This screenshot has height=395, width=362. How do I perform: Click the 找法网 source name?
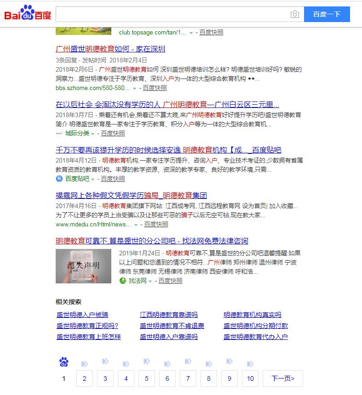coord(138,281)
